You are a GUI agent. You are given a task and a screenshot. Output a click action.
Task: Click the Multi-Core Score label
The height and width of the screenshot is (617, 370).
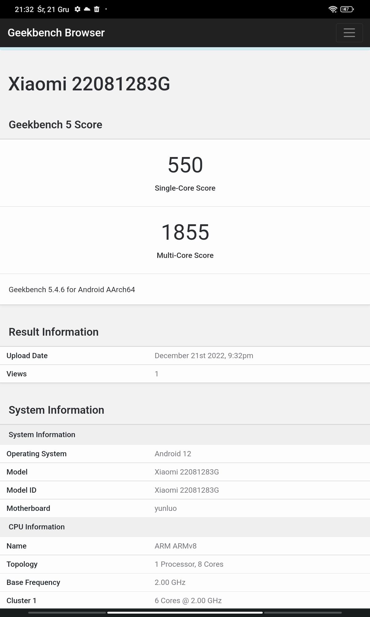[x=185, y=255]
